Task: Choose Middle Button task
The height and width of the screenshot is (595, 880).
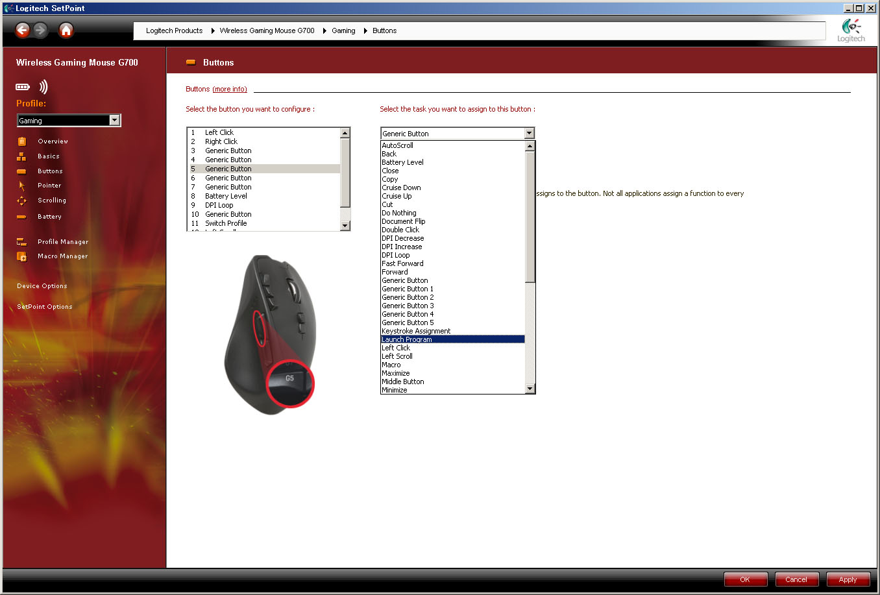Action: [x=453, y=382]
